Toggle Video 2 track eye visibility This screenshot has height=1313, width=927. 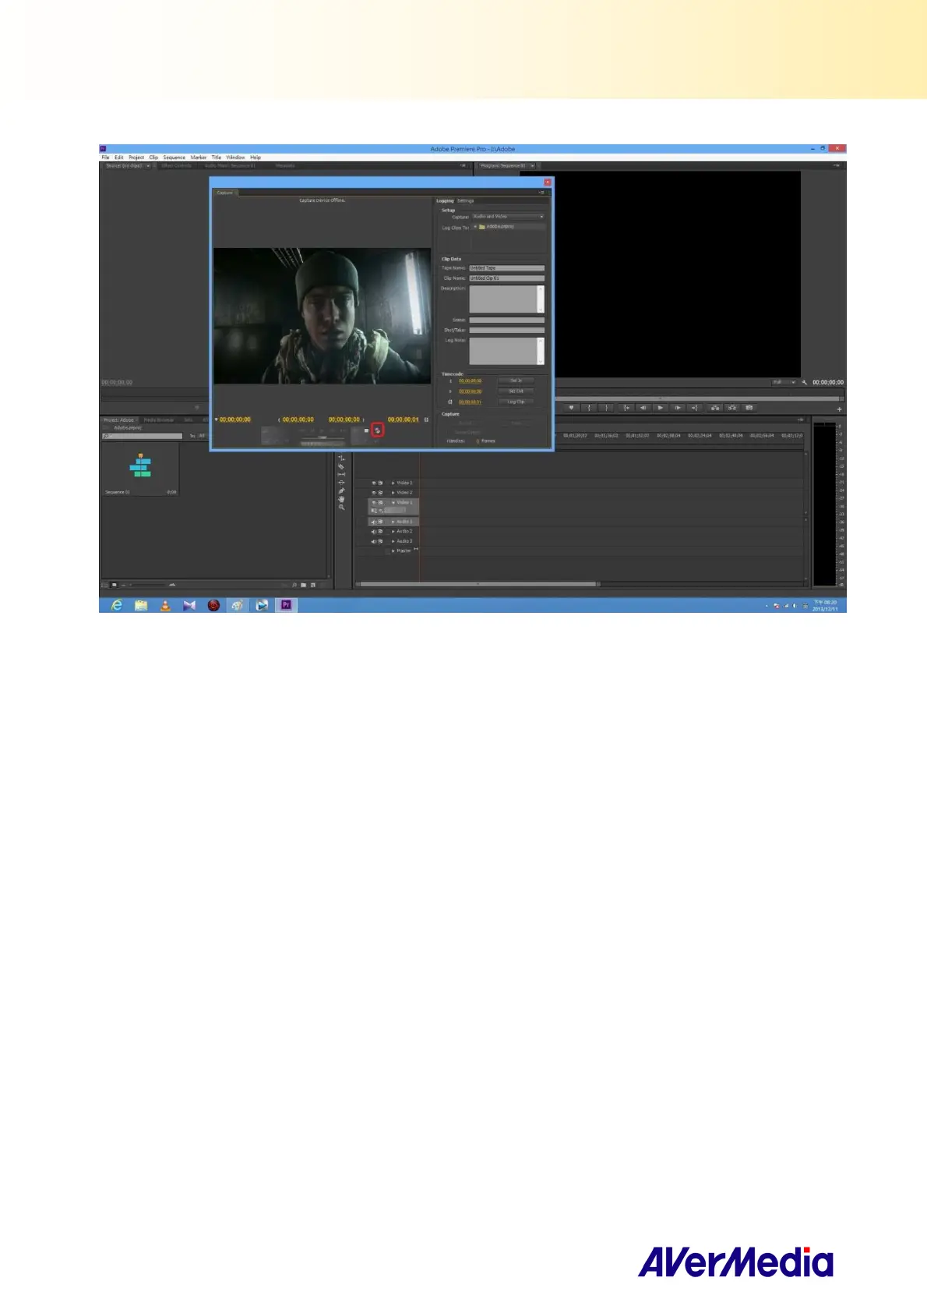pos(373,493)
